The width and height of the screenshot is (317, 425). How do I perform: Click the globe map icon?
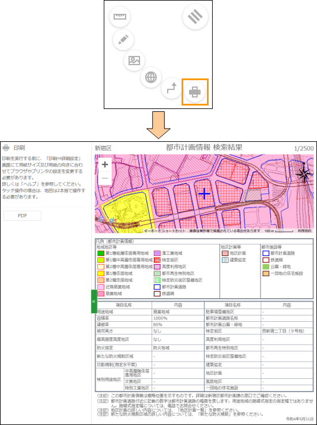(151, 77)
